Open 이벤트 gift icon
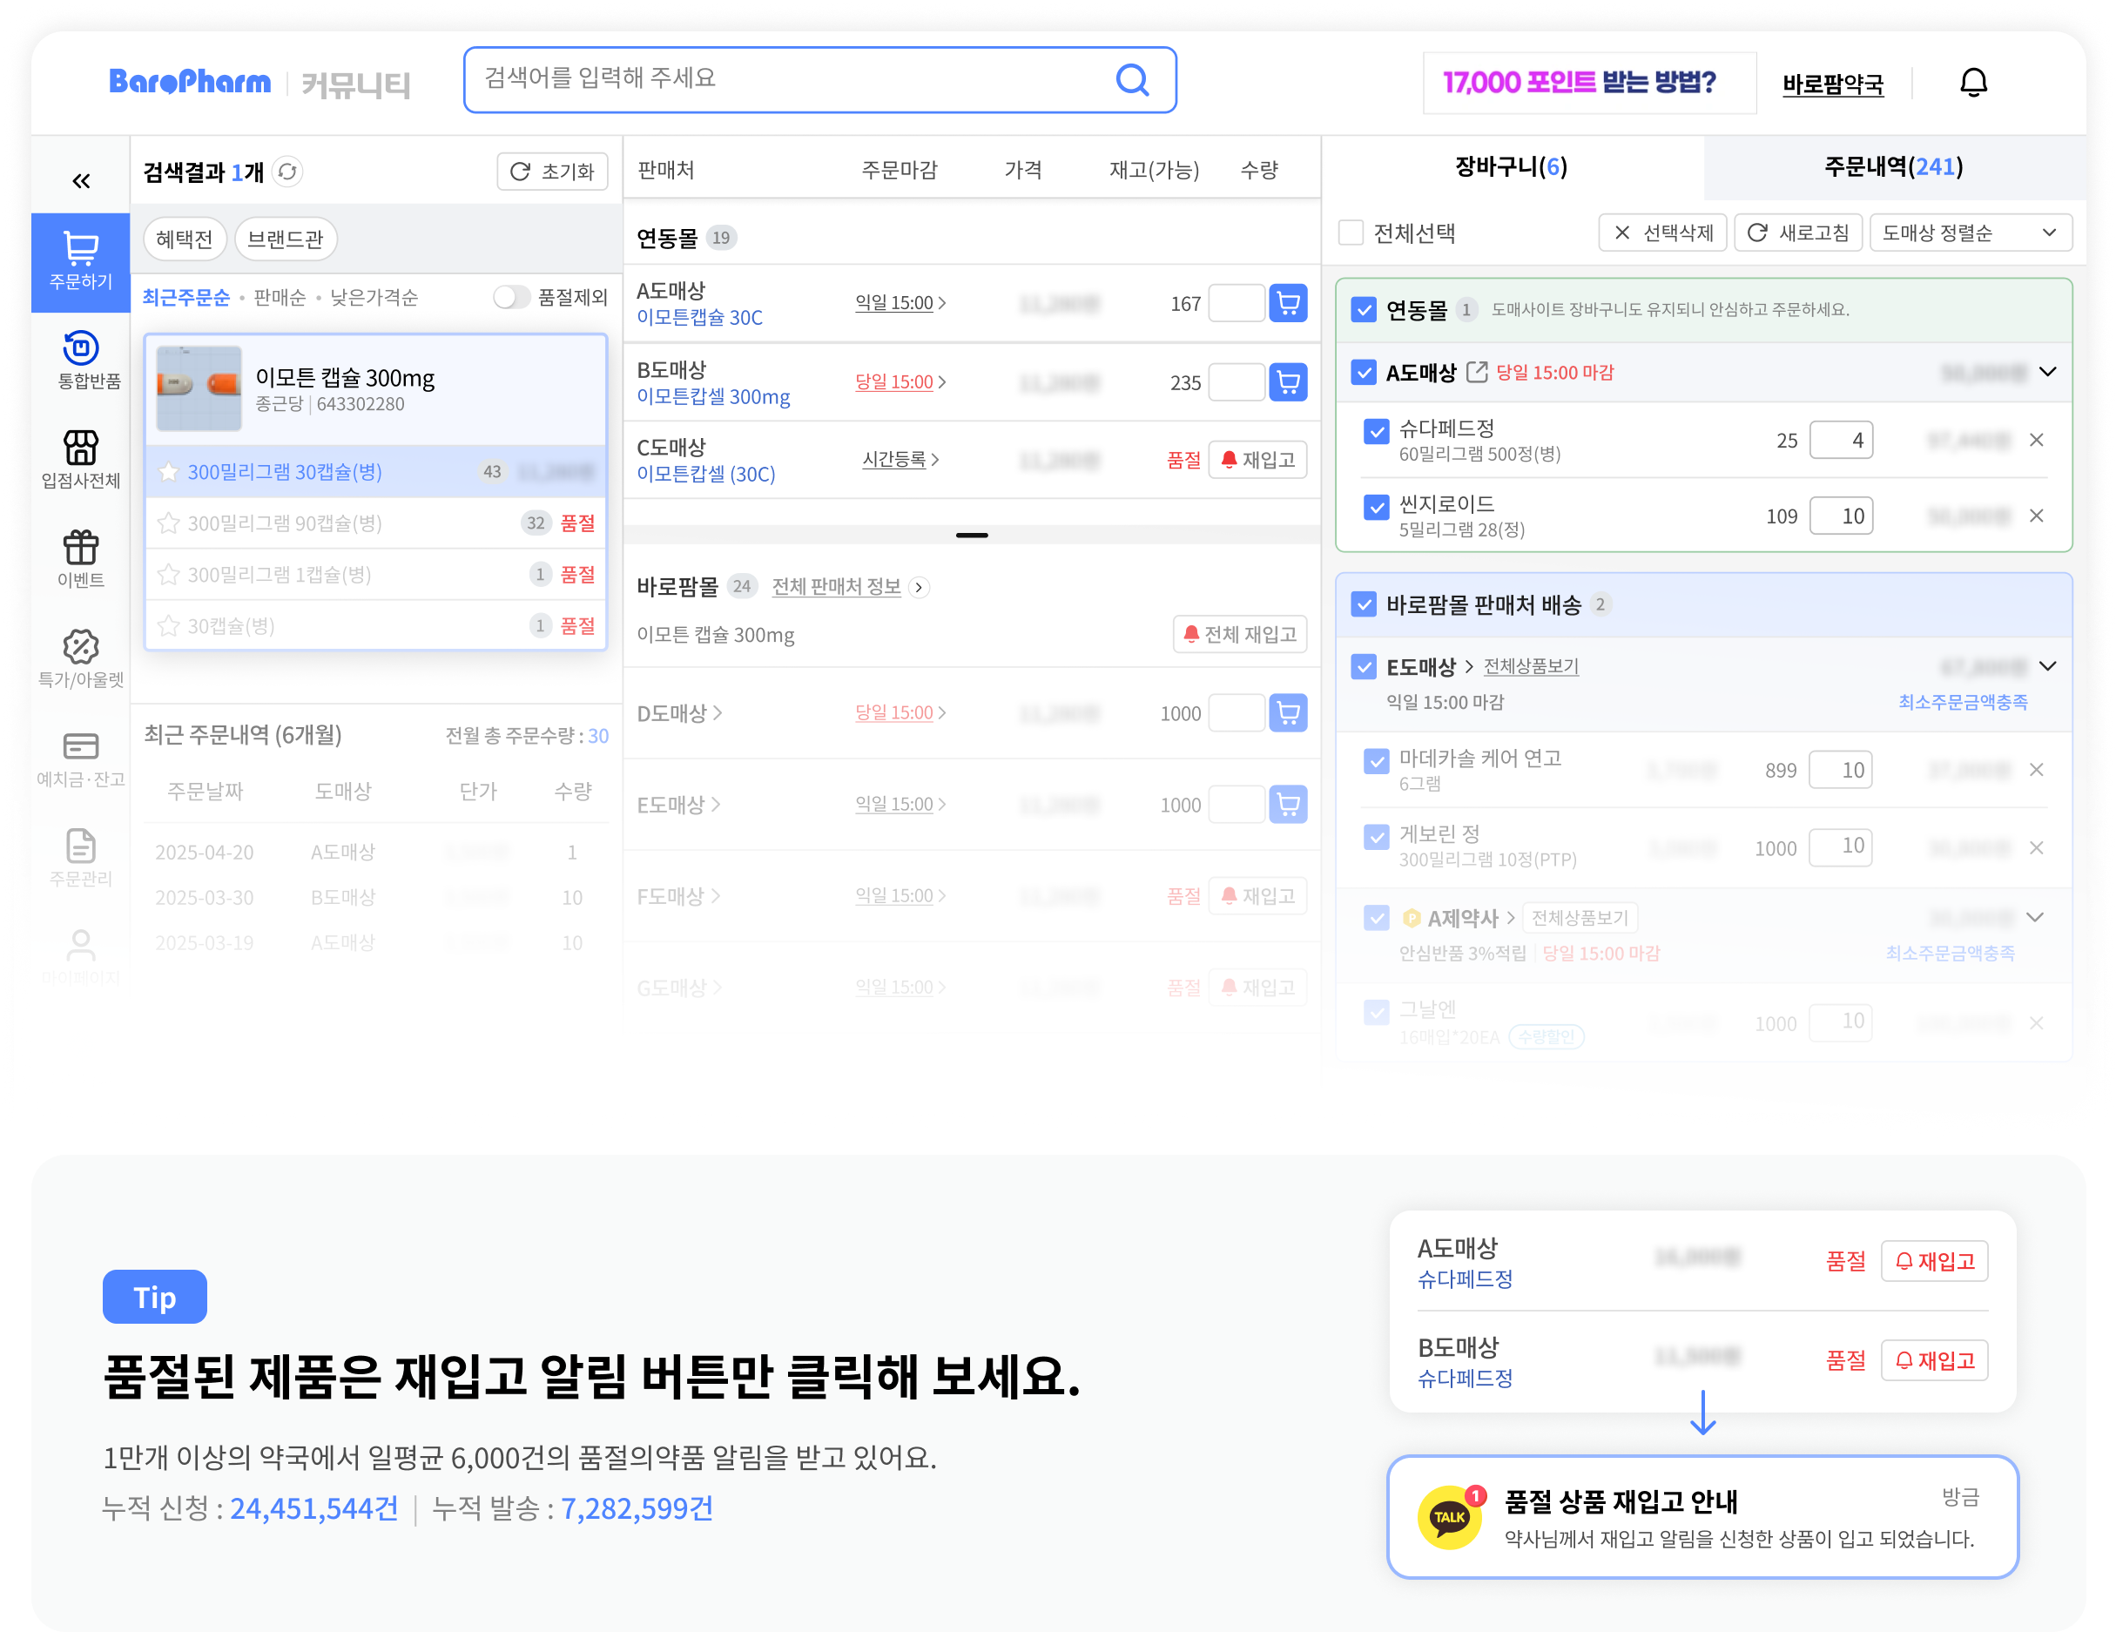Screen dimensions: 2116x1632 [x=81, y=549]
